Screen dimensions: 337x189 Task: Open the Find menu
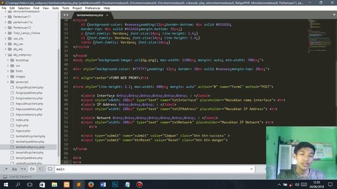click(36, 8)
